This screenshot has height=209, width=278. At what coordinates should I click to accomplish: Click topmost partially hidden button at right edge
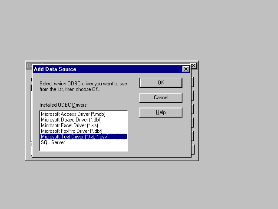click(x=192, y=82)
